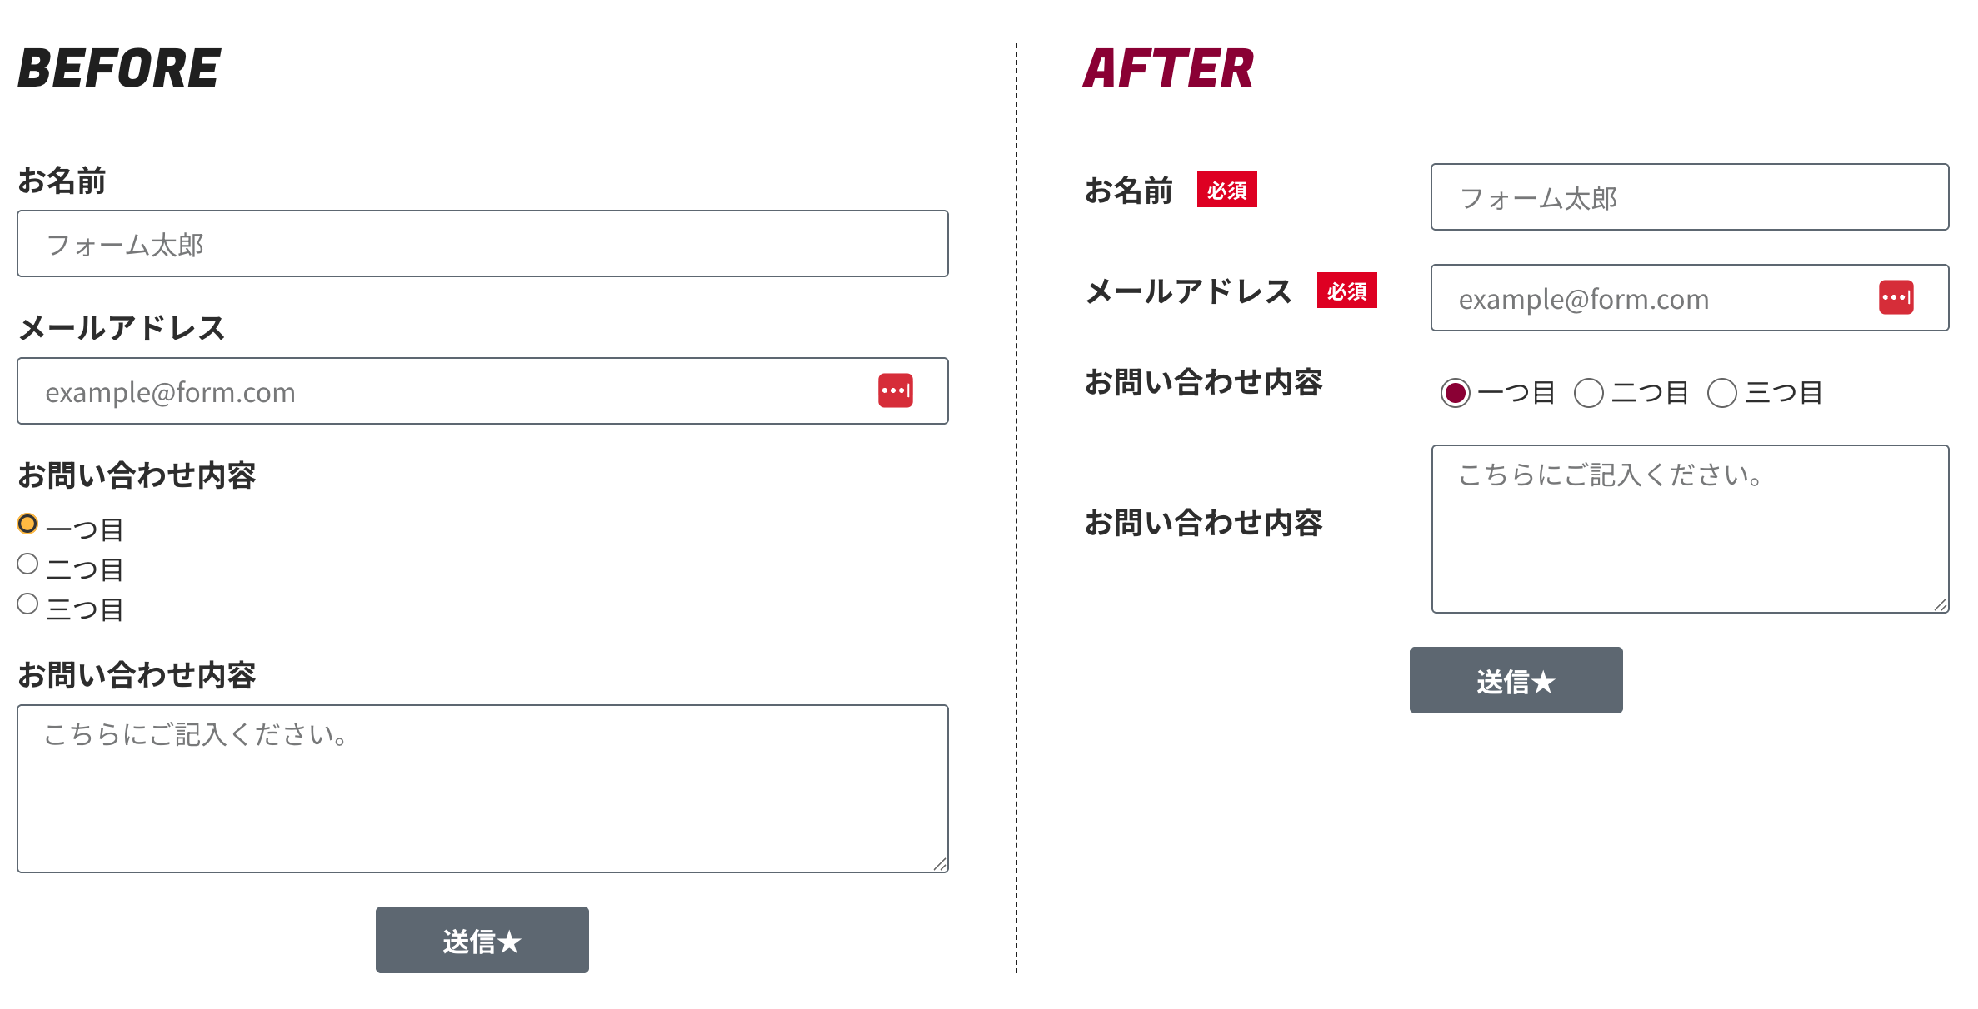Click the red icon in BEFORE email field
This screenshot has height=1009, width=1978.
click(895, 390)
